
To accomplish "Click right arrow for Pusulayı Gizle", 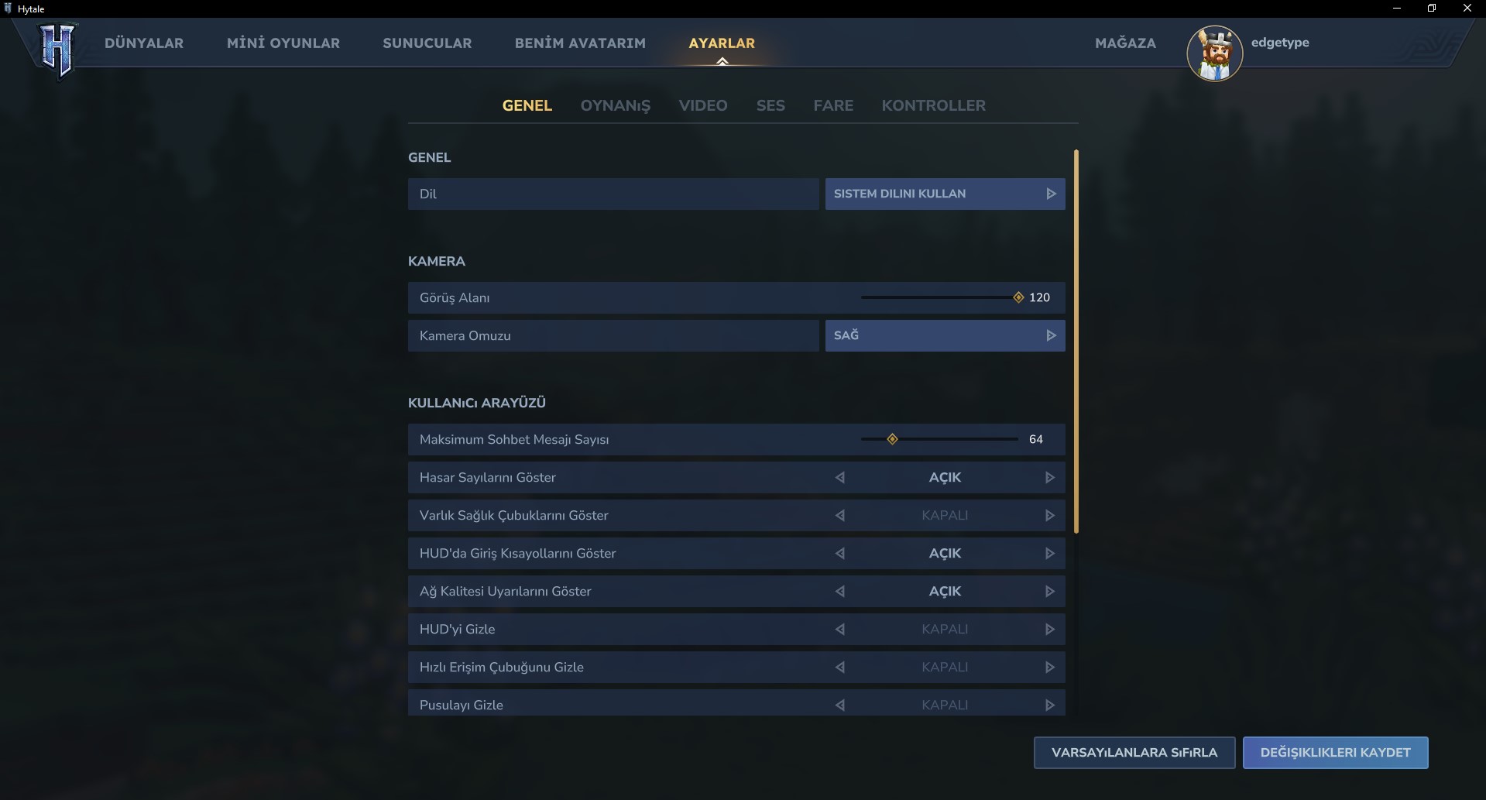I will click(x=1049, y=705).
